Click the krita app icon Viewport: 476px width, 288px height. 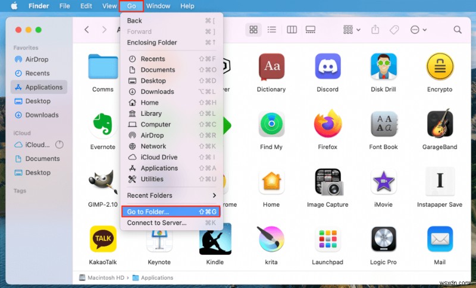pyautogui.click(x=271, y=239)
